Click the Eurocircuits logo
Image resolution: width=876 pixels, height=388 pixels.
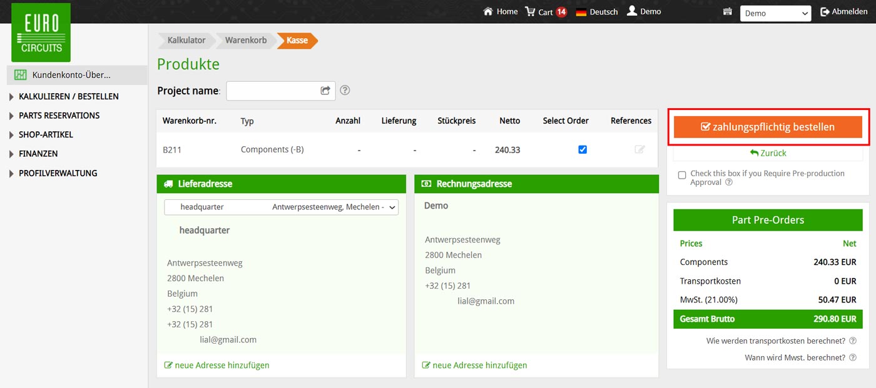coord(41,32)
